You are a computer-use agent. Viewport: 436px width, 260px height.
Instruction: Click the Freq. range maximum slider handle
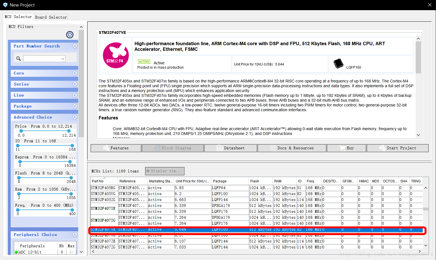pos(72,210)
